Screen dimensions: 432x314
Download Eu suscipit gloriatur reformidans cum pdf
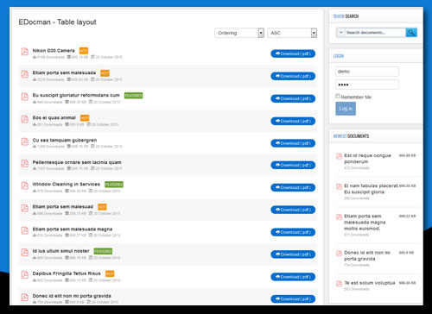(x=293, y=98)
